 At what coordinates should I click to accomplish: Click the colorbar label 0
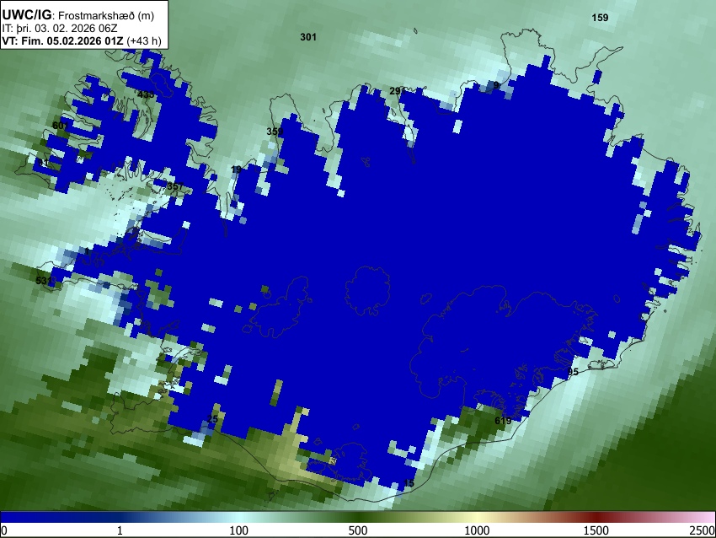[4, 530]
